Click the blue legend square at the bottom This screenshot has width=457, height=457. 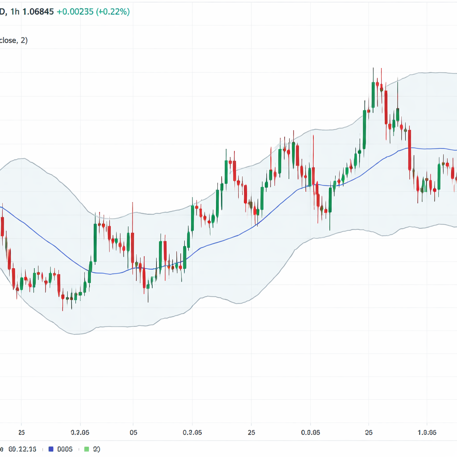50,449
